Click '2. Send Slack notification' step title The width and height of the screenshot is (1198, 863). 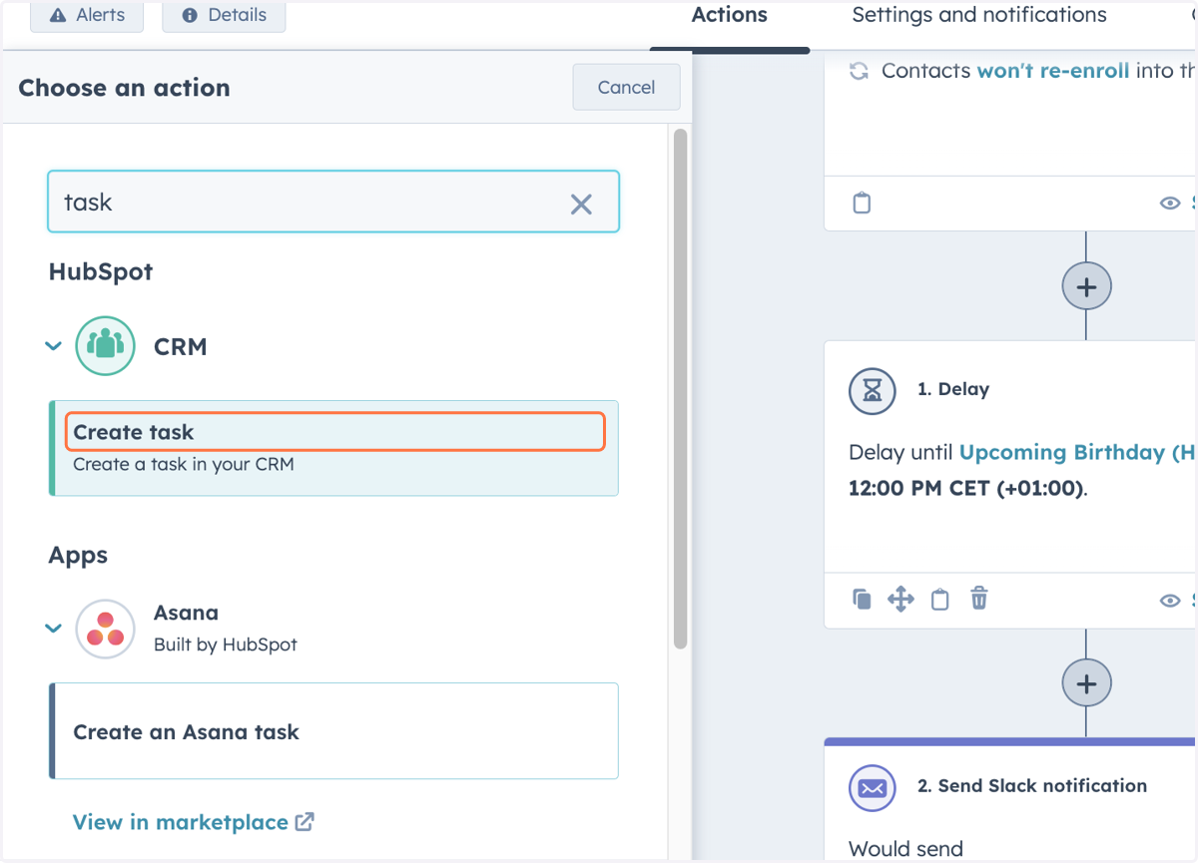[x=1032, y=786]
